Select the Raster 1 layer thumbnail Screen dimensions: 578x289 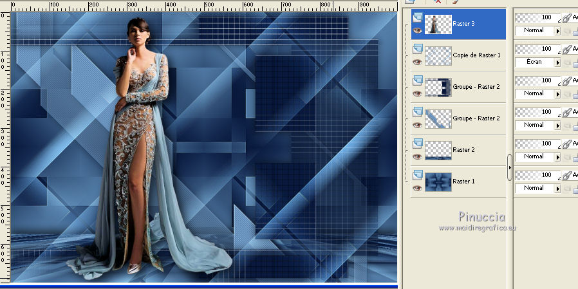point(438,182)
